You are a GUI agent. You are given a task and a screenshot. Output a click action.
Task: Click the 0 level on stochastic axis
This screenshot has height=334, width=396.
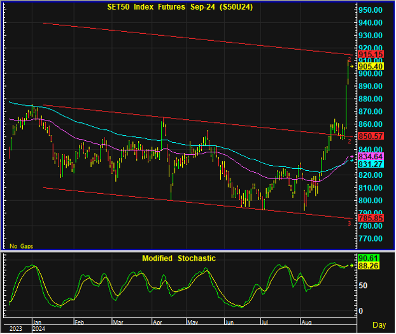361,311
